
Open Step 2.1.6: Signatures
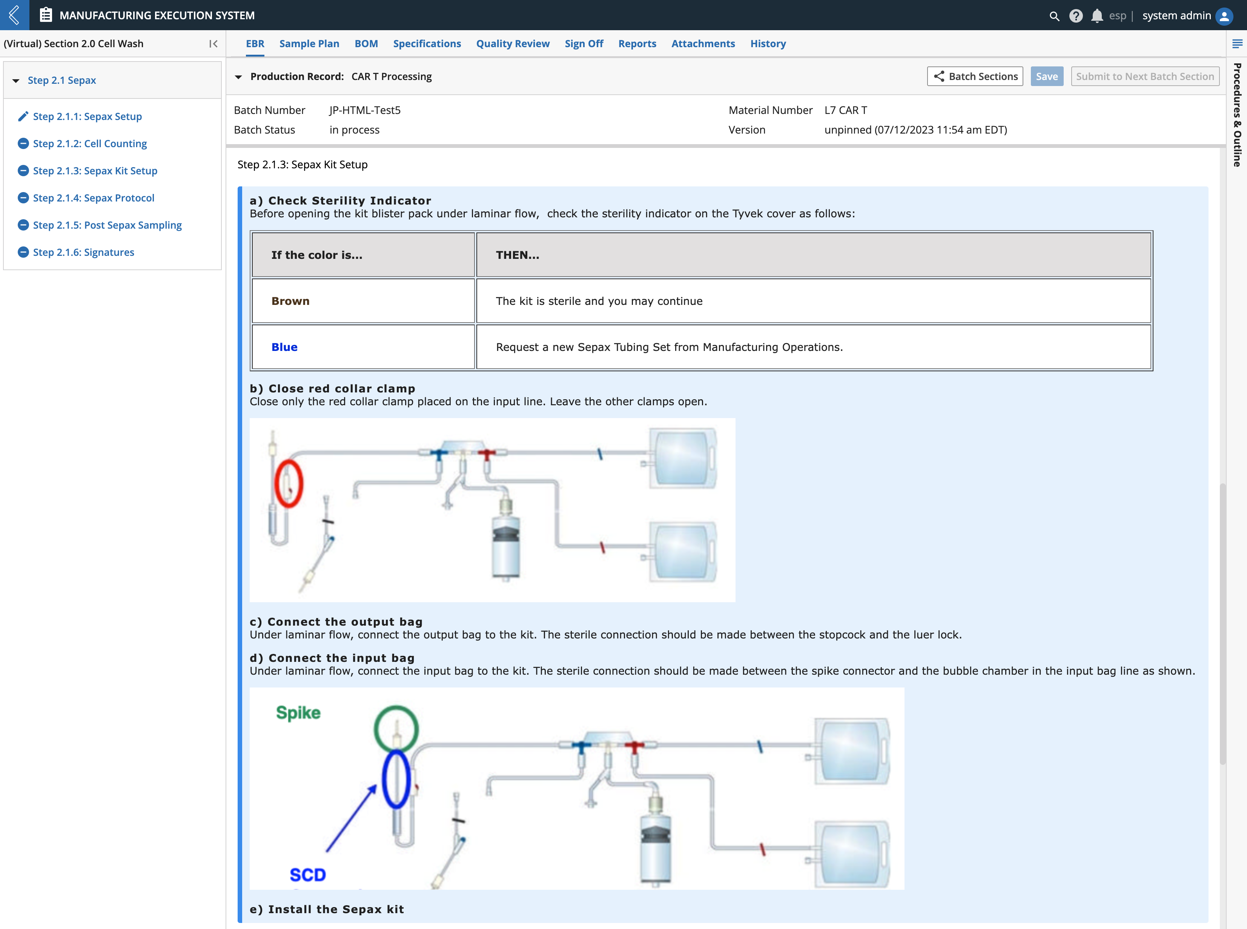click(83, 252)
